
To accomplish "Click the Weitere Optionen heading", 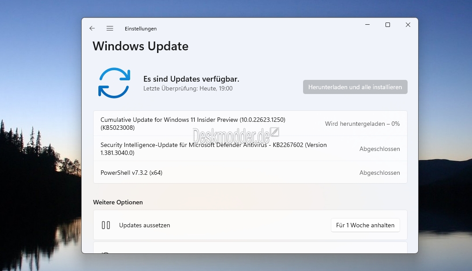I will pos(118,202).
